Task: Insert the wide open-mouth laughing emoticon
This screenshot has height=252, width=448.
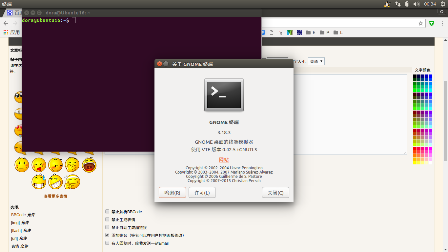Action: 89,165
